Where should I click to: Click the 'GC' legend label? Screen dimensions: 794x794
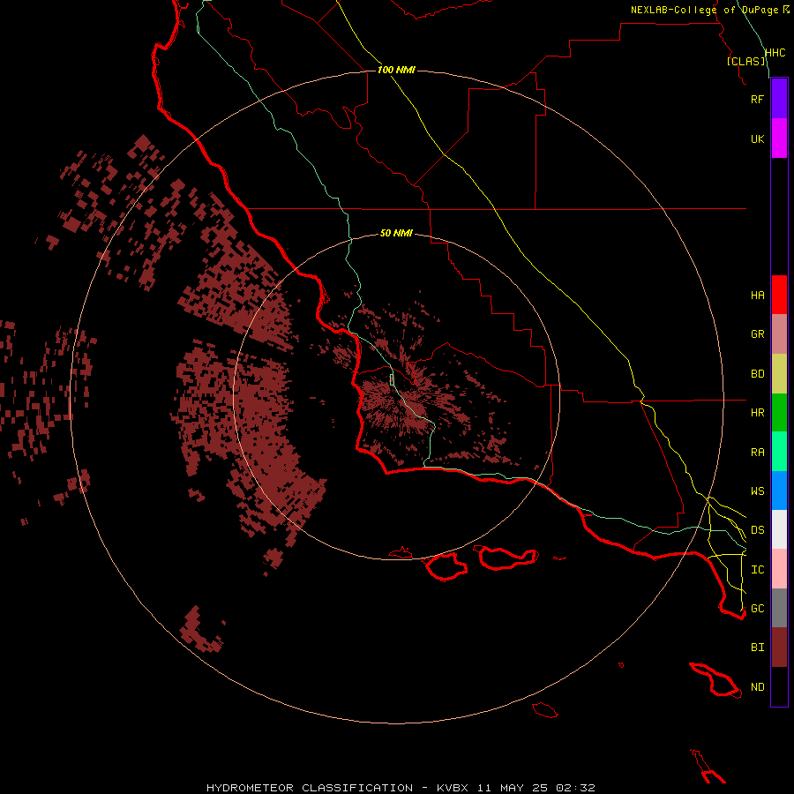(x=757, y=609)
